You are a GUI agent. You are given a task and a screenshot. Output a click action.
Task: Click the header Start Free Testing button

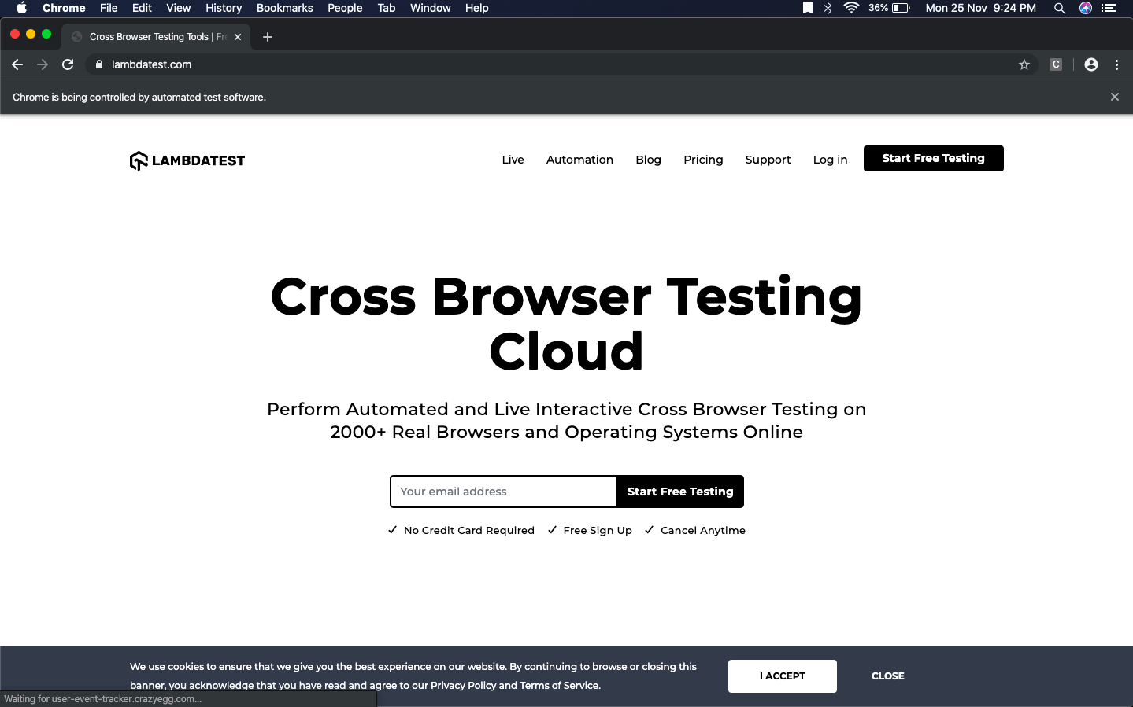pos(933,158)
